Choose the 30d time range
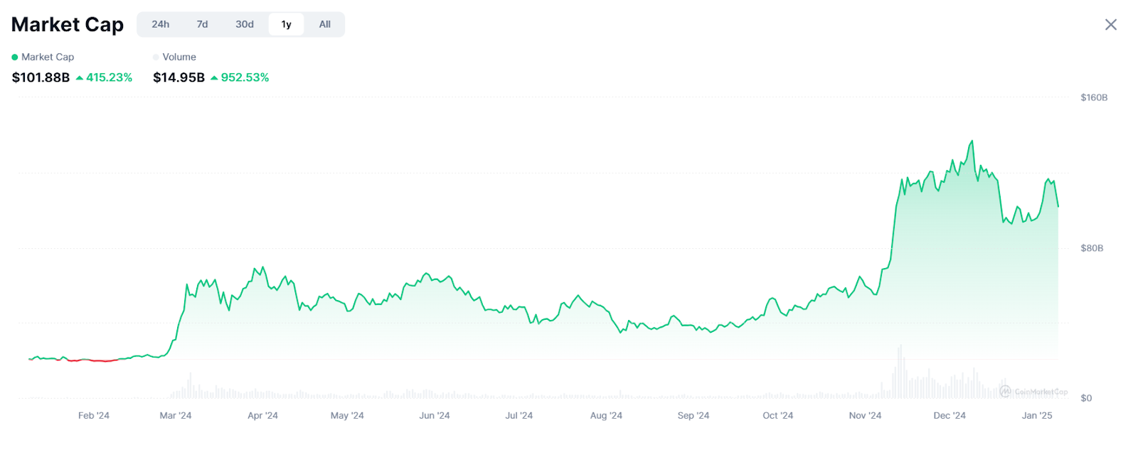 [x=245, y=24]
